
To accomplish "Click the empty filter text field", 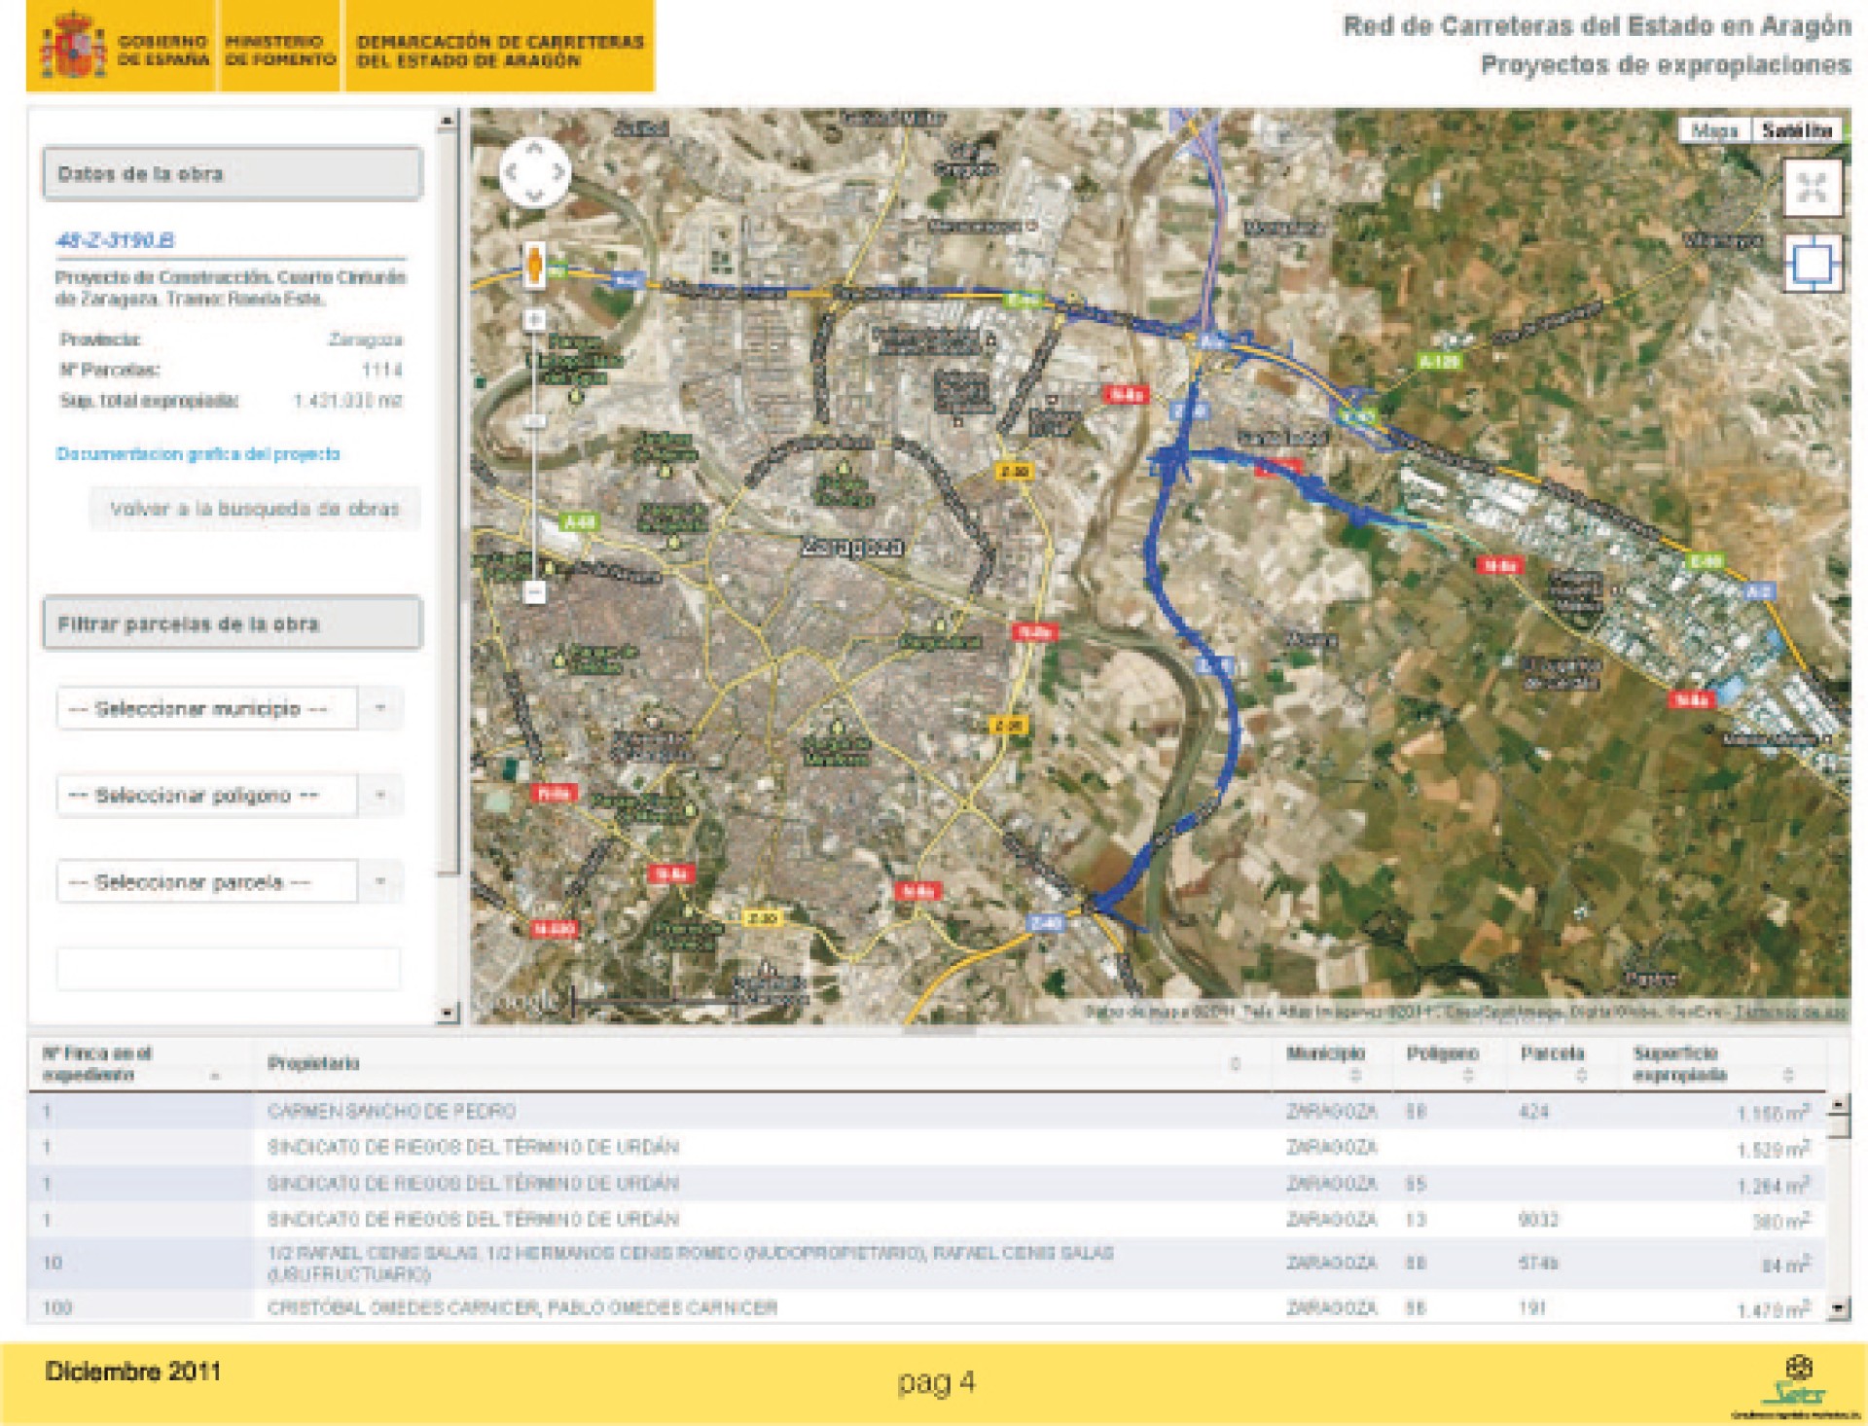I will pyautogui.click(x=229, y=969).
